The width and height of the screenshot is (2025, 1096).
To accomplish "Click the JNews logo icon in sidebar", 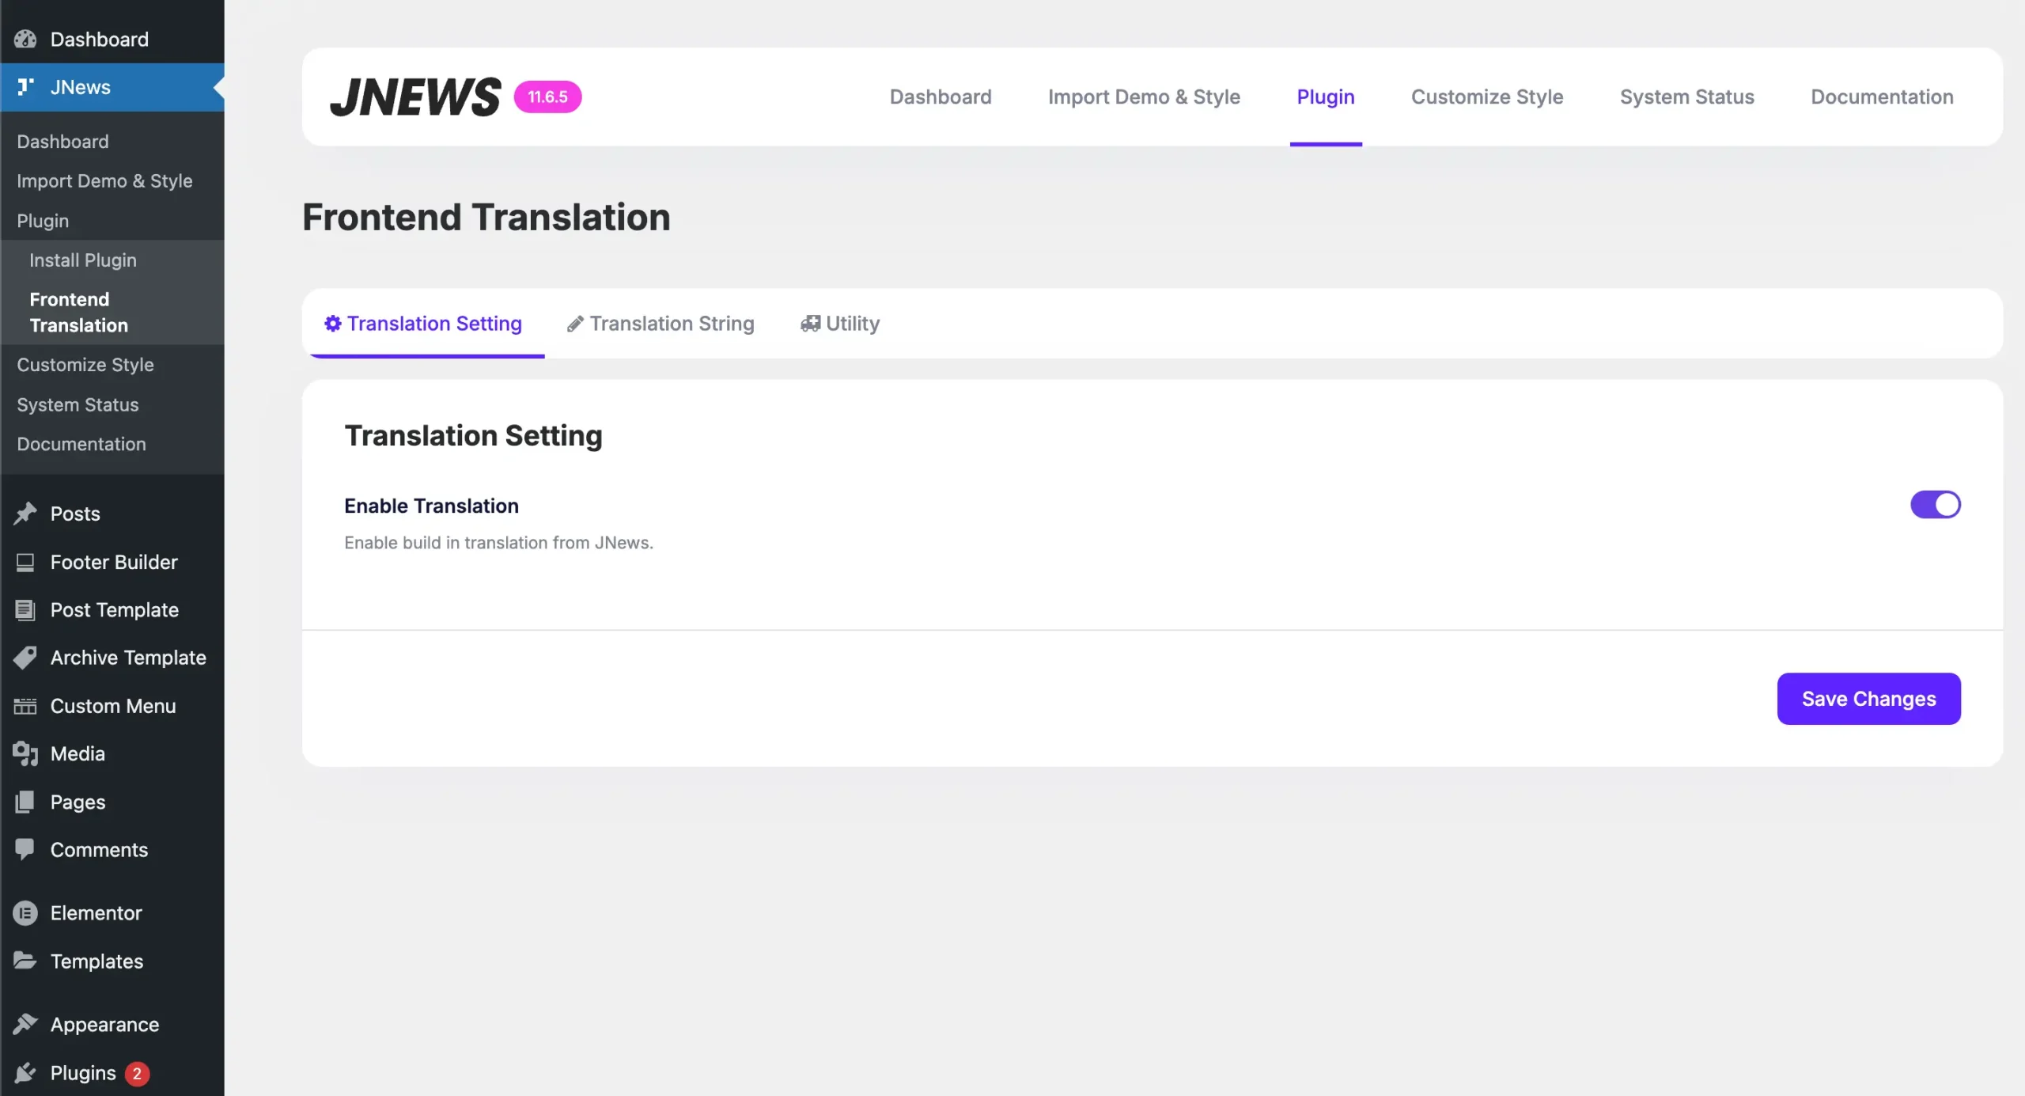I will (25, 86).
